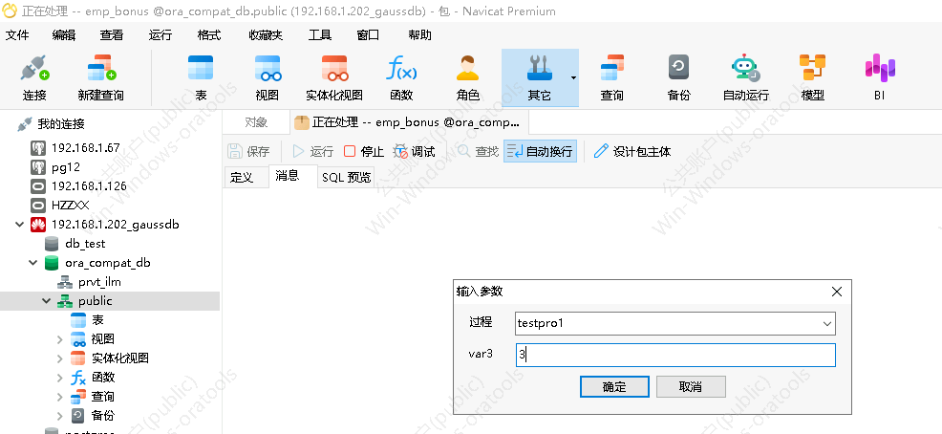The image size is (942, 434).
Task: Expand the 其它 toolbar dropdown arrow
Action: pyautogui.click(x=573, y=77)
